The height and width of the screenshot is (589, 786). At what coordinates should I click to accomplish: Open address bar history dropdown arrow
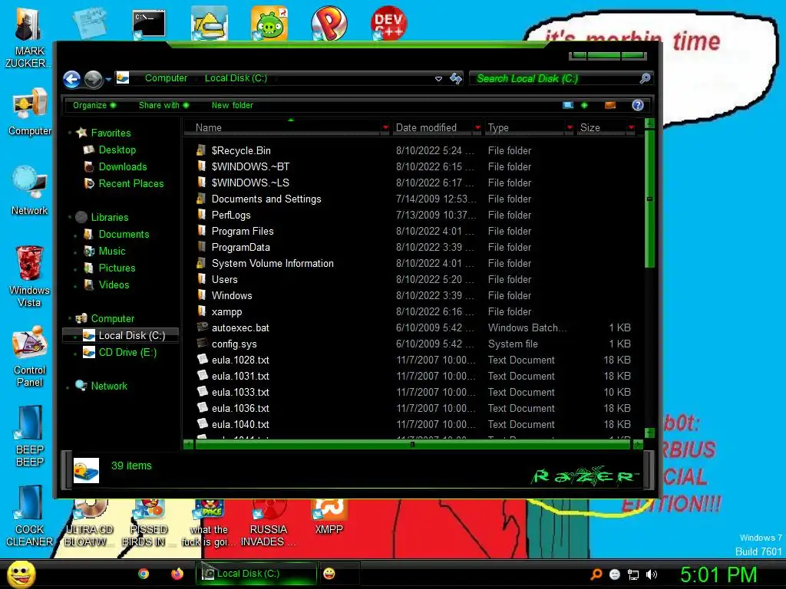438,79
